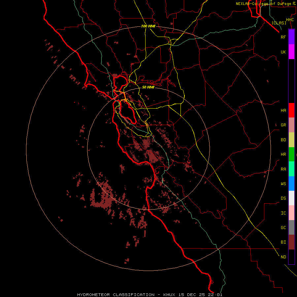Click the dark green HR swatch
Image resolution: width=297 pixels, height=297 pixels.
click(x=291, y=154)
